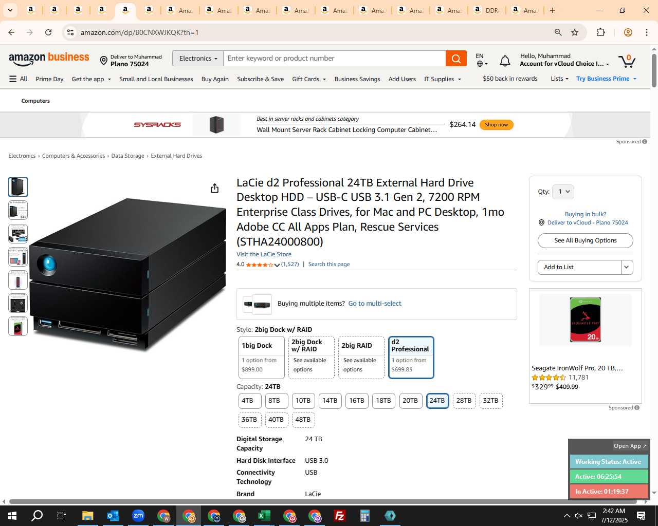Open Chrome three-dot menu
Image resolution: width=658 pixels, height=526 pixels.
(x=647, y=32)
